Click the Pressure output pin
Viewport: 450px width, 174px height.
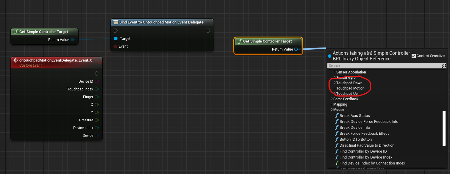pyautogui.click(x=97, y=120)
